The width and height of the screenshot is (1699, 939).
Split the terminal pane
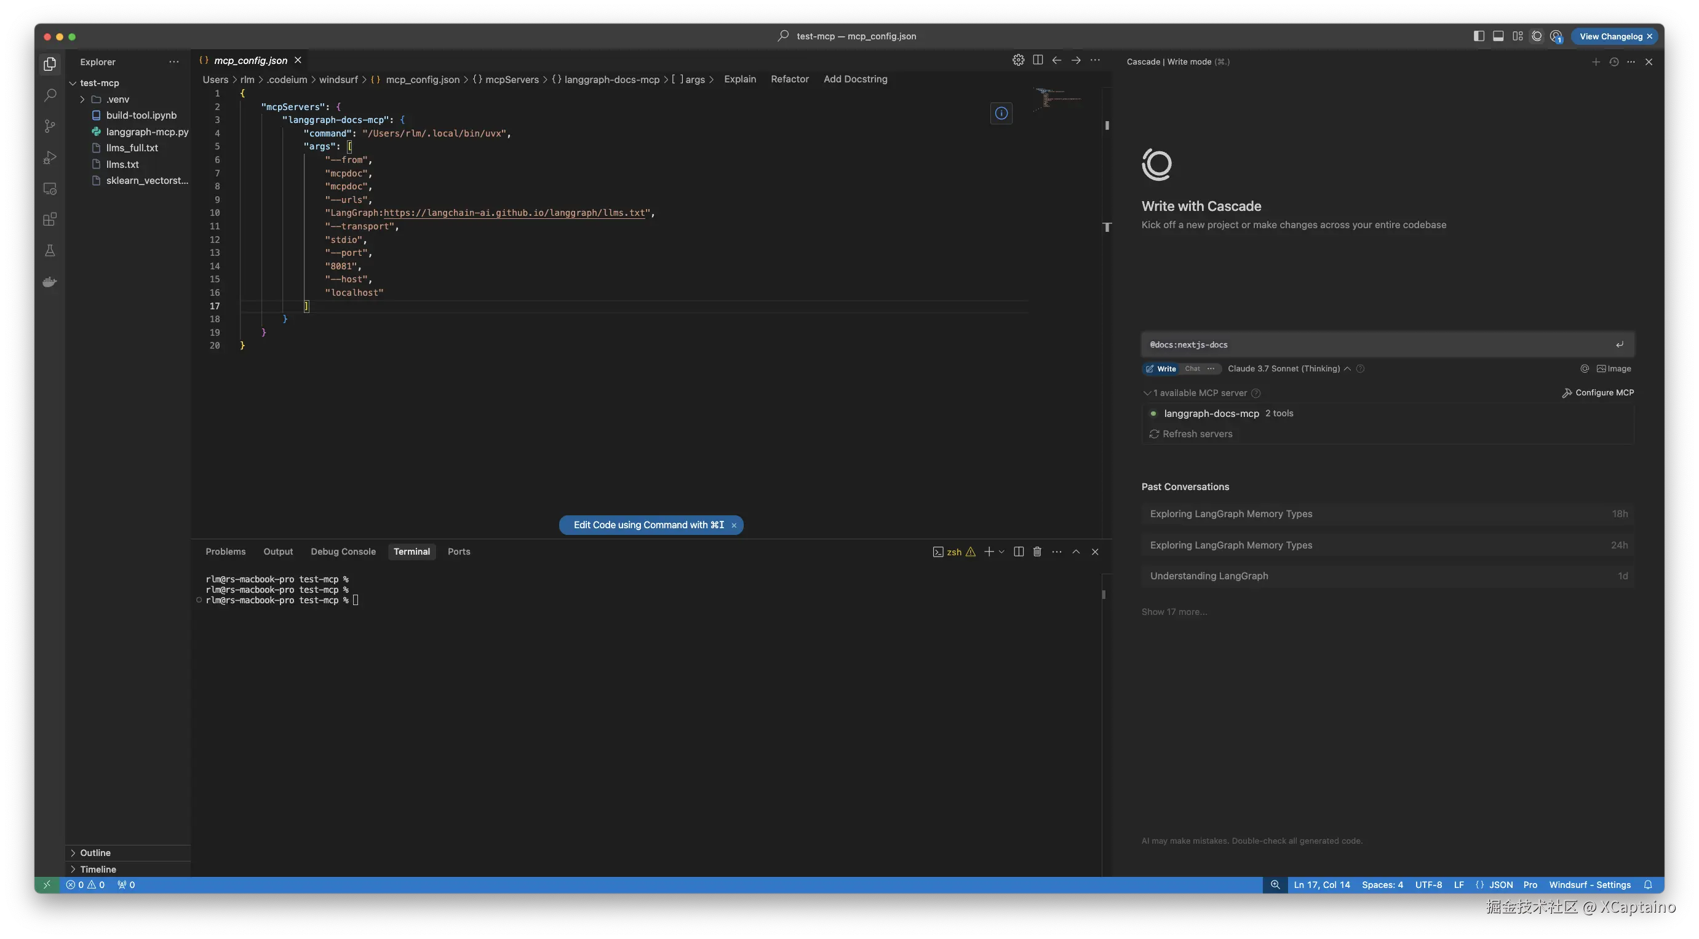tap(1018, 551)
